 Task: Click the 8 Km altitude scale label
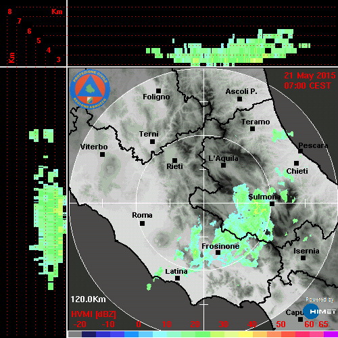[x=9, y=11]
